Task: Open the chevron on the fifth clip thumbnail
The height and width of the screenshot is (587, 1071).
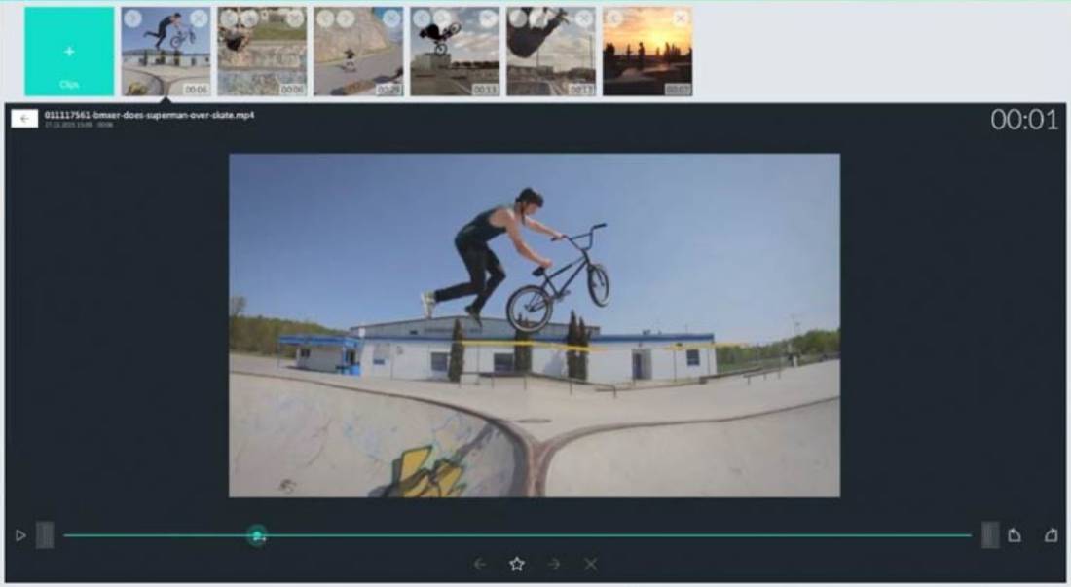Action: pos(517,18)
